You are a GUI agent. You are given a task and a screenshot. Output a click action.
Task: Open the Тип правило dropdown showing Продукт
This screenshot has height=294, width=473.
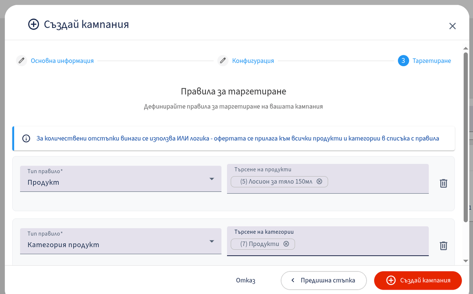pyautogui.click(x=121, y=179)
